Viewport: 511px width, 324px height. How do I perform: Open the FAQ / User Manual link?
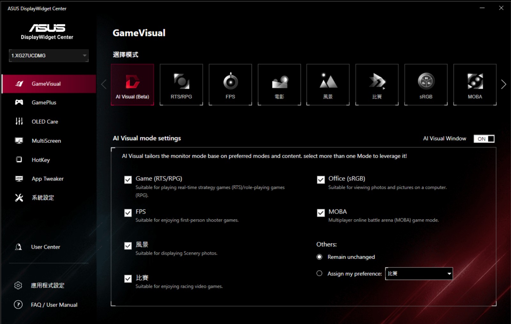[54, 305]
